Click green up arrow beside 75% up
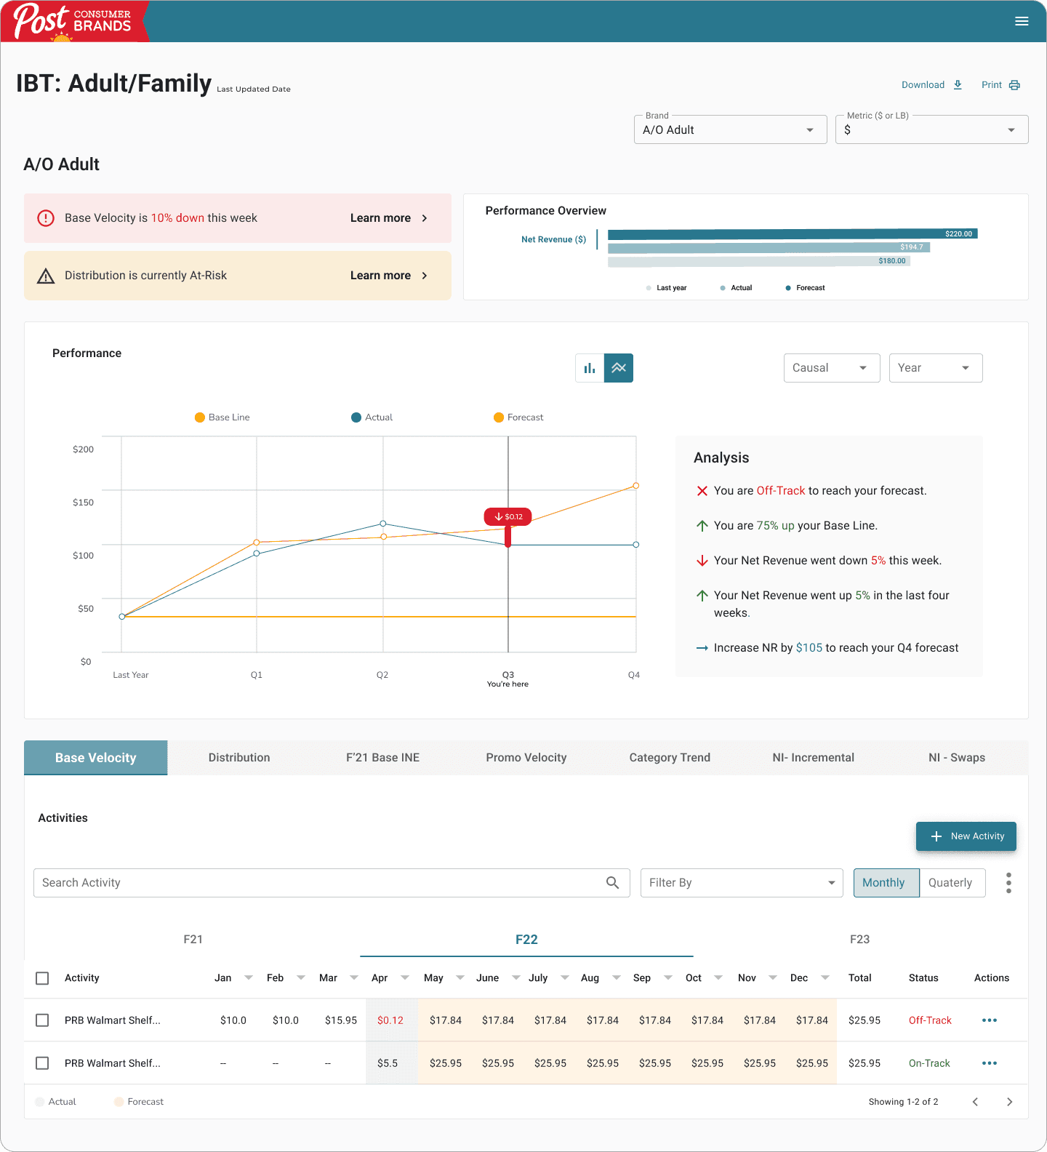 point(702,526)
